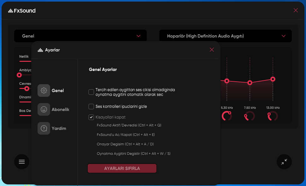The height and width of the screenshot is (186, 306).
Task: Uncheck the 'Kisayollari kapat' checkbox
Action: [x=91, y=117]
